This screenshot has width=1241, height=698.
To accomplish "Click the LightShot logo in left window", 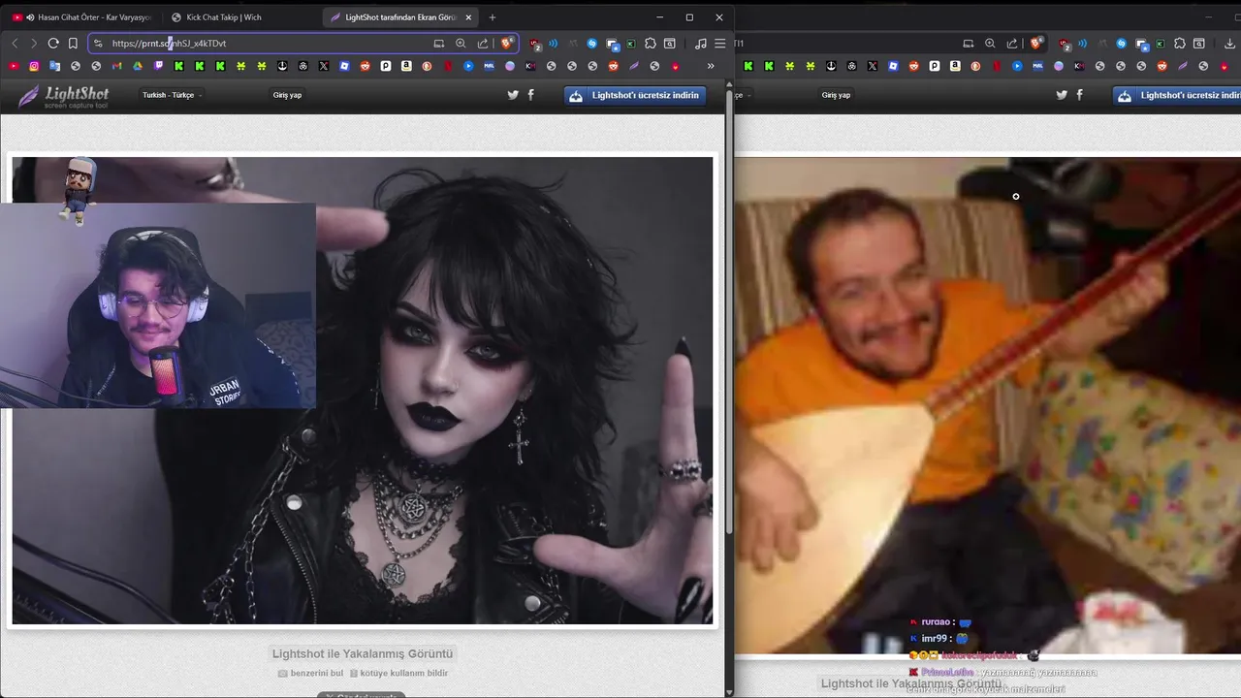I will [x=64, y=96].
